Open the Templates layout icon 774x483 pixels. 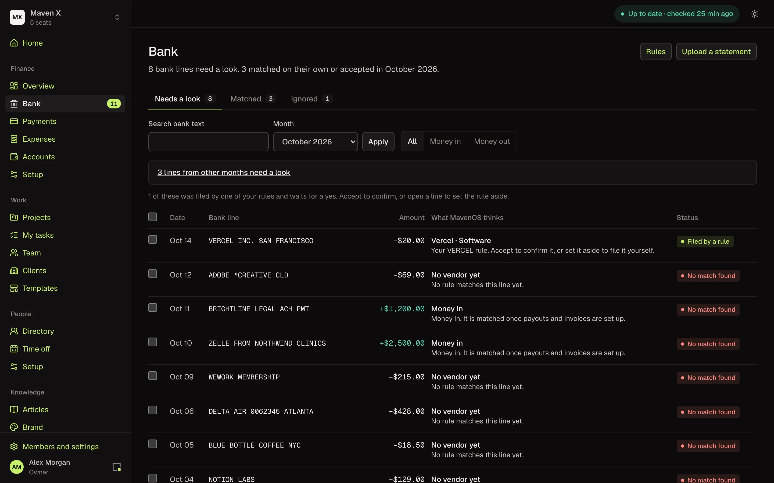(14, 288)
